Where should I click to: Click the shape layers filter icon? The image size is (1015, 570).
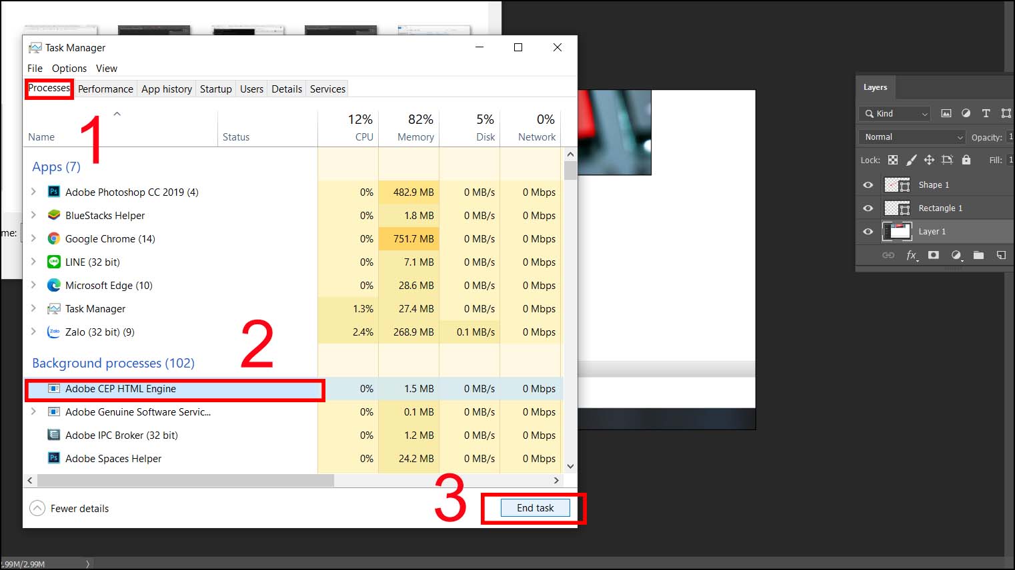1006,113
